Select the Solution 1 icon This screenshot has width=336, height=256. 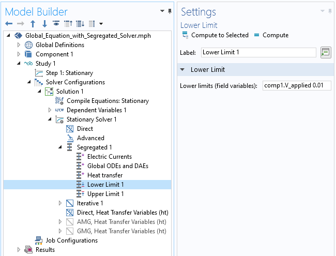49,92
